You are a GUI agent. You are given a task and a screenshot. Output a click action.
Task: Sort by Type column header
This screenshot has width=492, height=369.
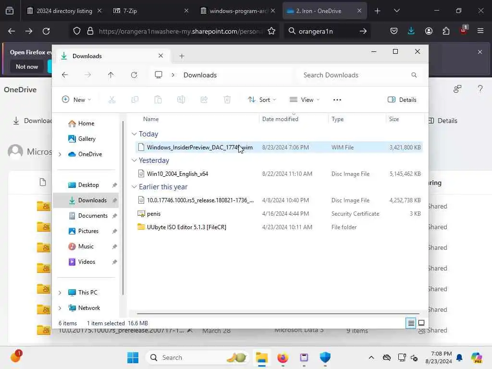[338, 119]
